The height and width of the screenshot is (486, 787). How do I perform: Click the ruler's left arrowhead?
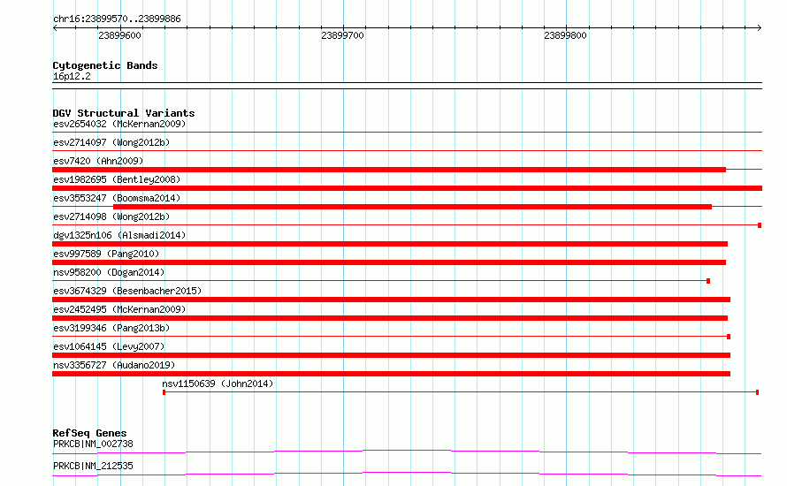click(55, 27)
